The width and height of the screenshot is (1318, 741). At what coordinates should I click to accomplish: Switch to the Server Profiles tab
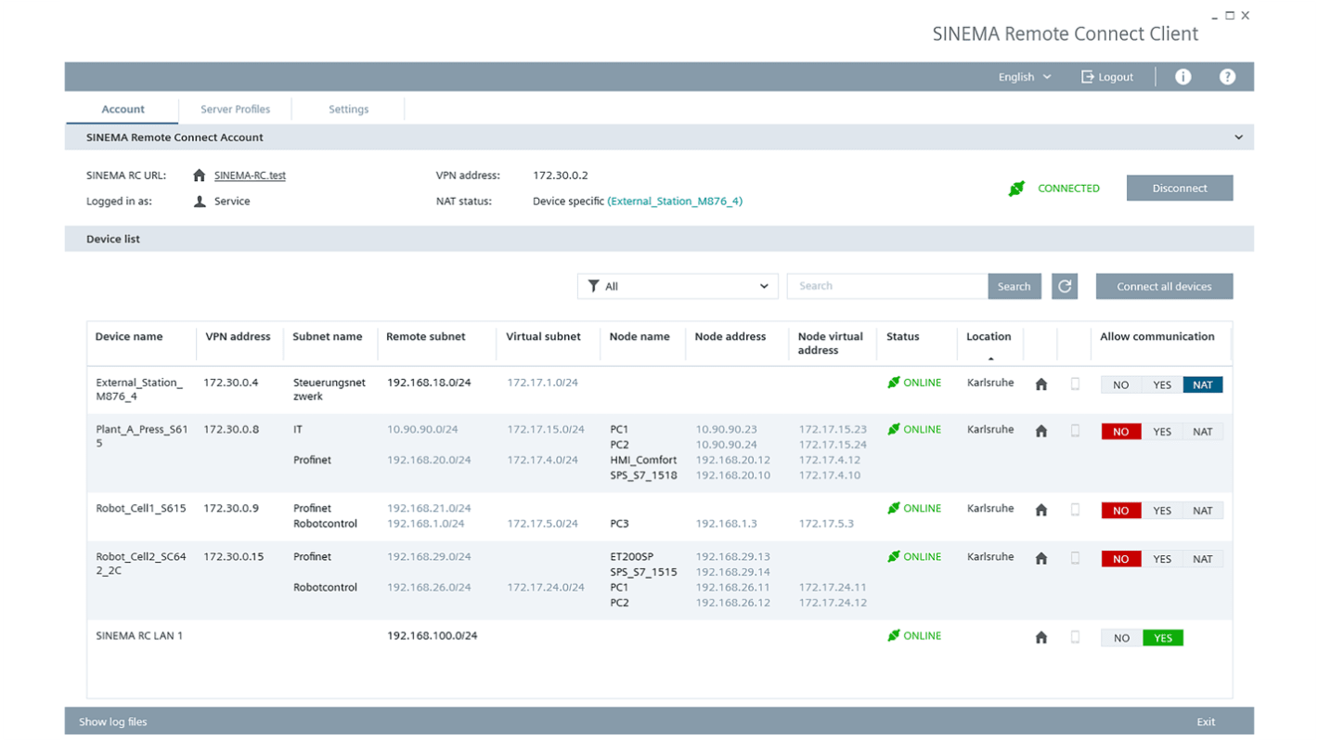[235, 110]
